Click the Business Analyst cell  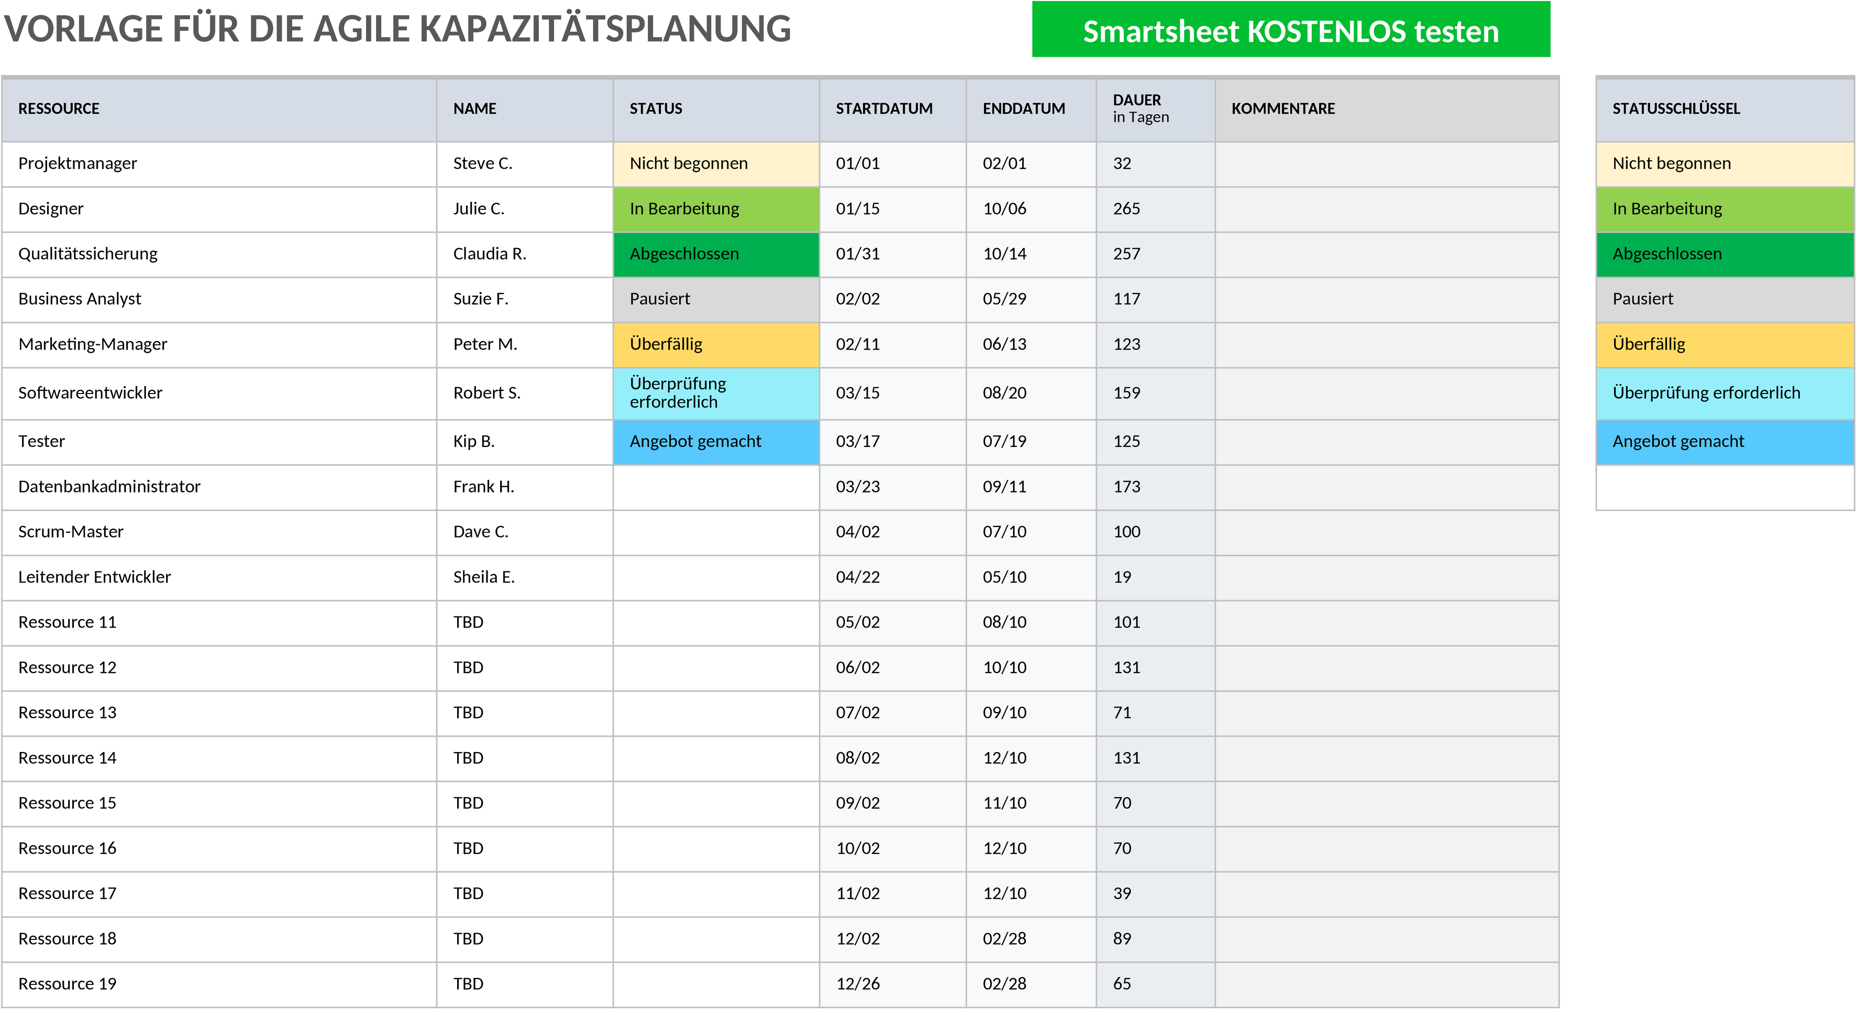coord(219,300)
